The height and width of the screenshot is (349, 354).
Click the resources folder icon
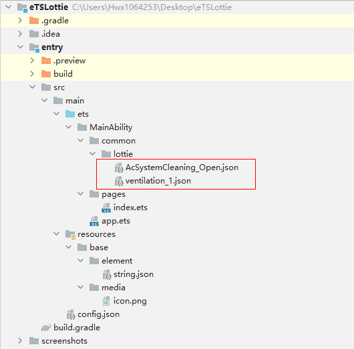point(70,234)
